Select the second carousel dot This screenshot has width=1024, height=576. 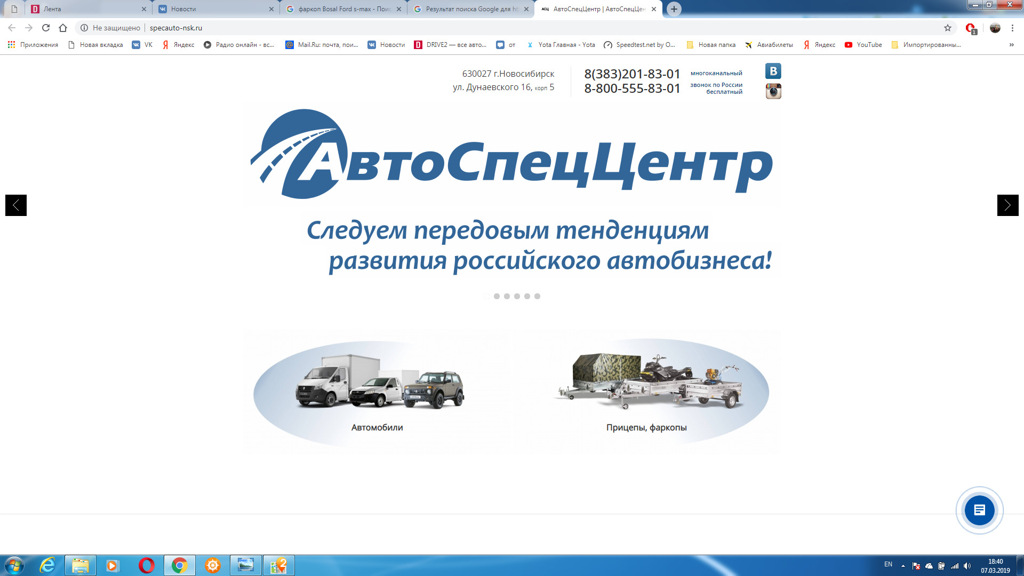(497, 297)
